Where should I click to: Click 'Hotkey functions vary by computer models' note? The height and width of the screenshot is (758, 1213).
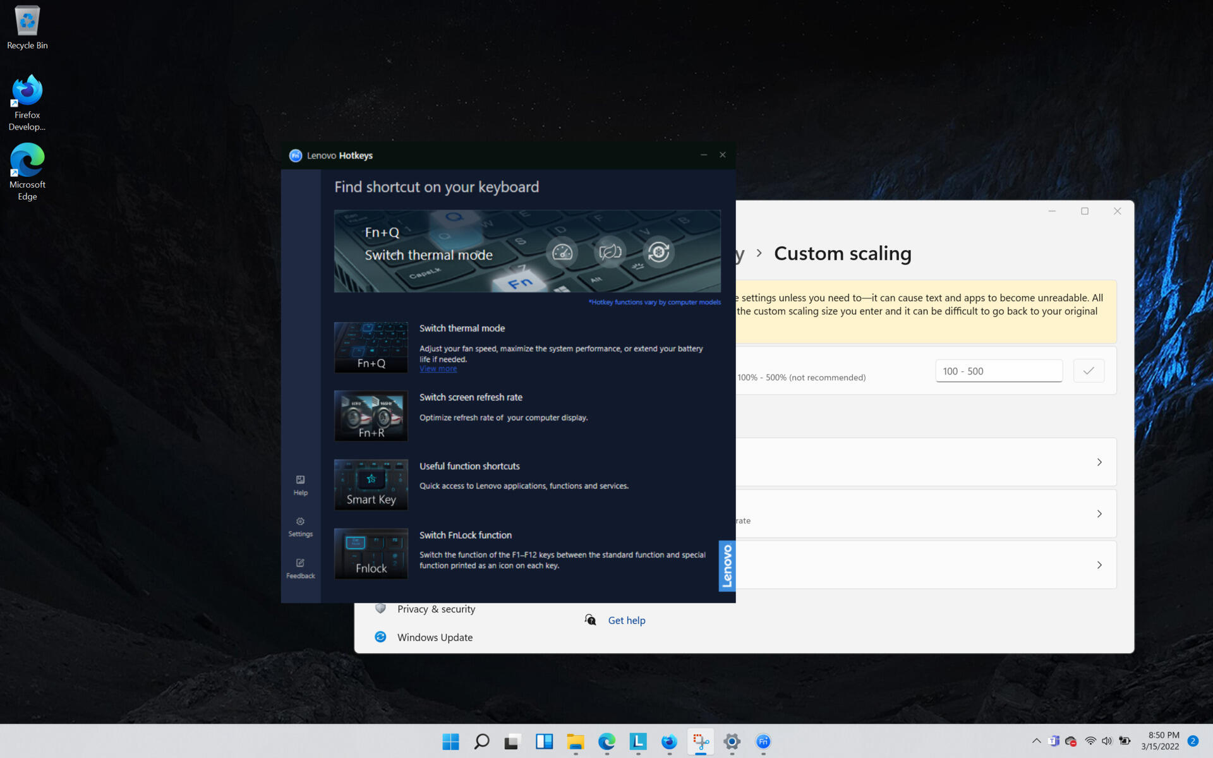(x=655, y=302)
